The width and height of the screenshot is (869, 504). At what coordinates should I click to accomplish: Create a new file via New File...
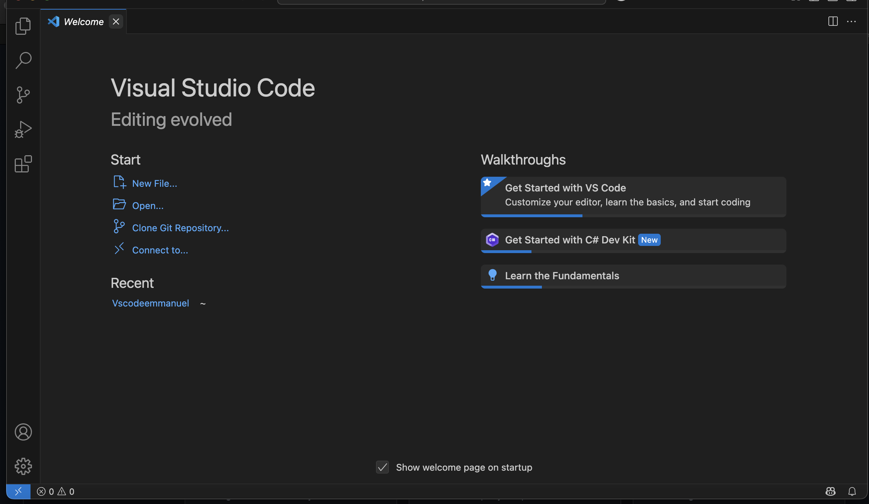145,183
